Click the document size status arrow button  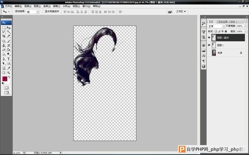coord(61,153)
